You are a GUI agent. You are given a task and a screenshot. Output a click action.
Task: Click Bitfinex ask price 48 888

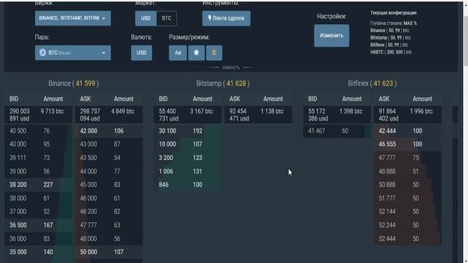coord(387,172)
